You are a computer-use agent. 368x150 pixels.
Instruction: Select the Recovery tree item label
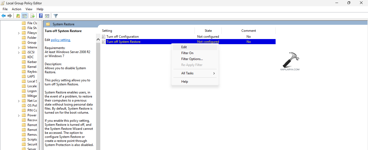[x=32, y=120]
